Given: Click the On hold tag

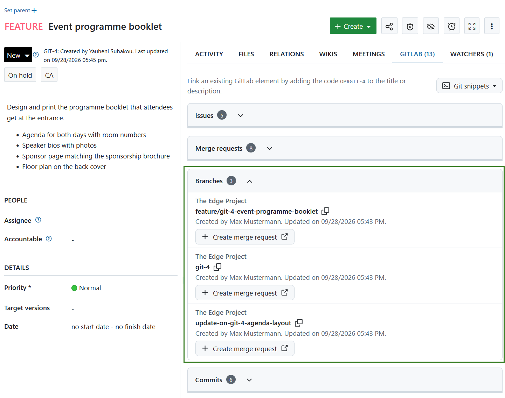Looking at the screenshot, I should click(x=20, y=75).
